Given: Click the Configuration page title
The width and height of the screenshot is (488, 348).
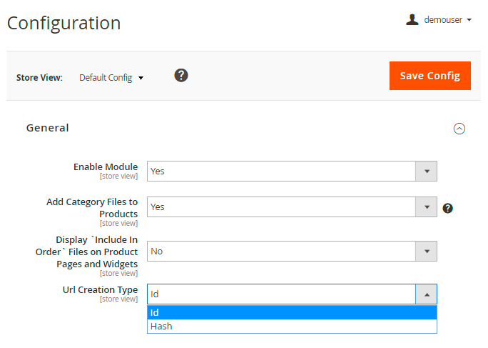Looking at the screenshot, I should coord(63,23).
